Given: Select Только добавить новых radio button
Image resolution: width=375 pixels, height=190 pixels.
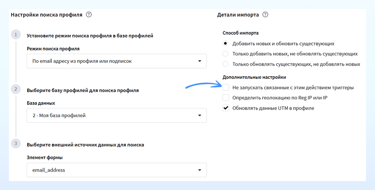Looking at the screenshot, I should point(226,54).
